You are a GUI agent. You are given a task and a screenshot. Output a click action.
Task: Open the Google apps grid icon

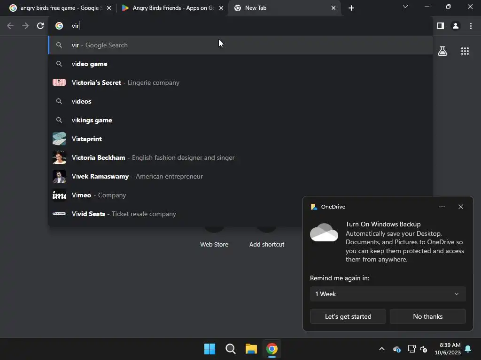coord(465,51)
